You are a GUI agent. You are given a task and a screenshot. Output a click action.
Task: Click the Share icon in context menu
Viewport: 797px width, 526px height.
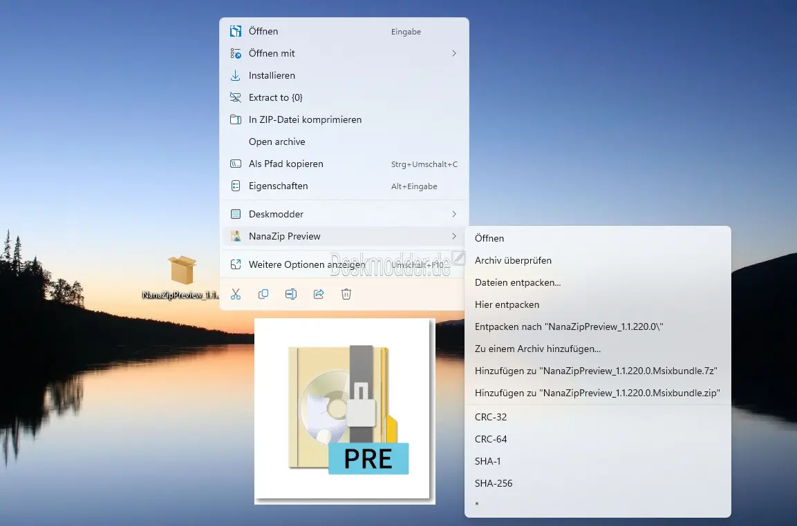click(x=319, y=294)
